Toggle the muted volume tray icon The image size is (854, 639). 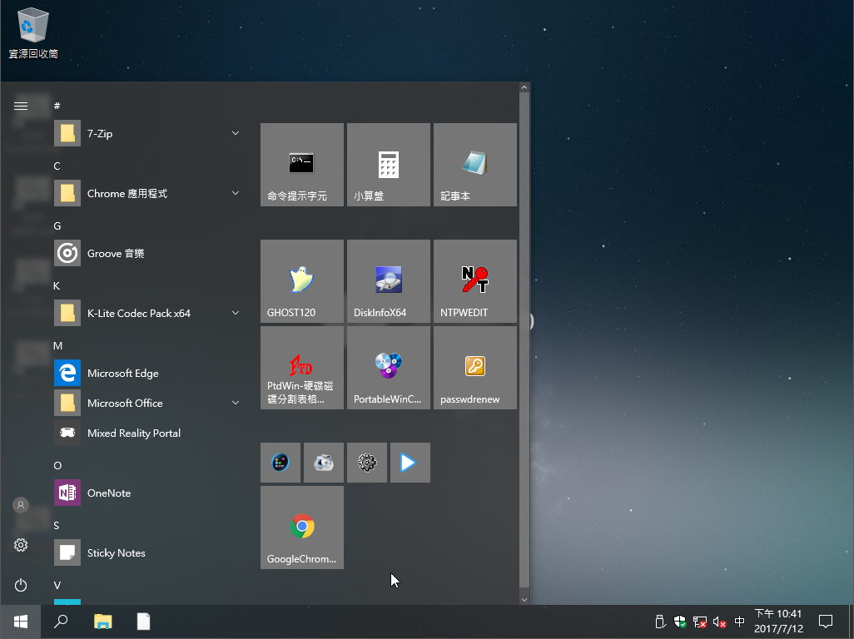(720, 622)
